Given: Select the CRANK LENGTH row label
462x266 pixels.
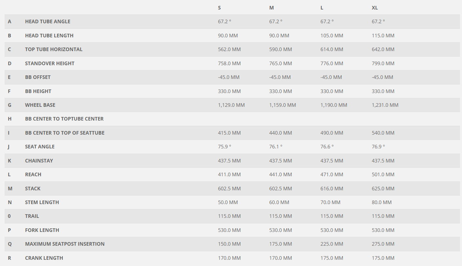Looking at the screenshot, I should pyautogui.click(x=44, y=258).
